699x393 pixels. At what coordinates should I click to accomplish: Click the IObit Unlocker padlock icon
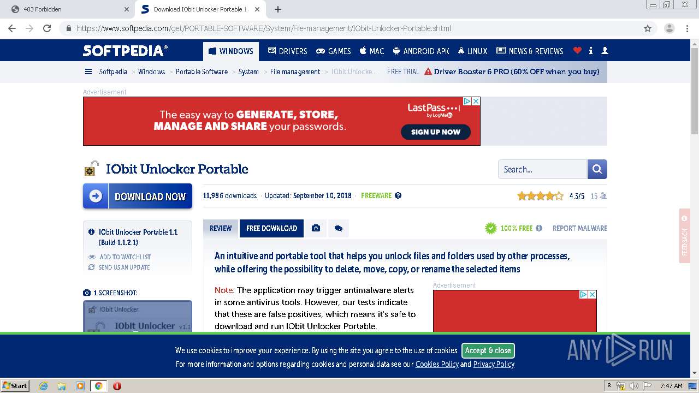click(x=91, y=169)
